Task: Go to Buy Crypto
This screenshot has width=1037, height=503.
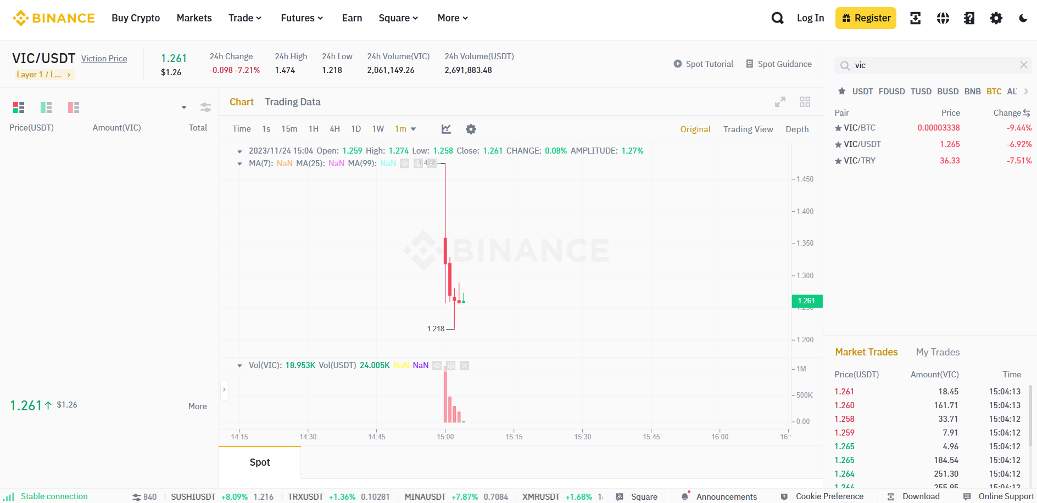Action: tap(136, 18)
